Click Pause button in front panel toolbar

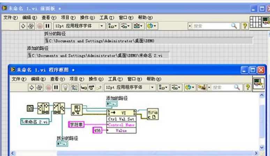coord(47,26)
